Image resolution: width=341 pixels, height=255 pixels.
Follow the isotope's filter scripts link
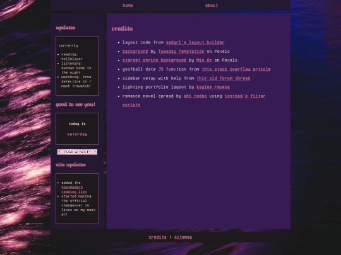click(x=245, y=96)
